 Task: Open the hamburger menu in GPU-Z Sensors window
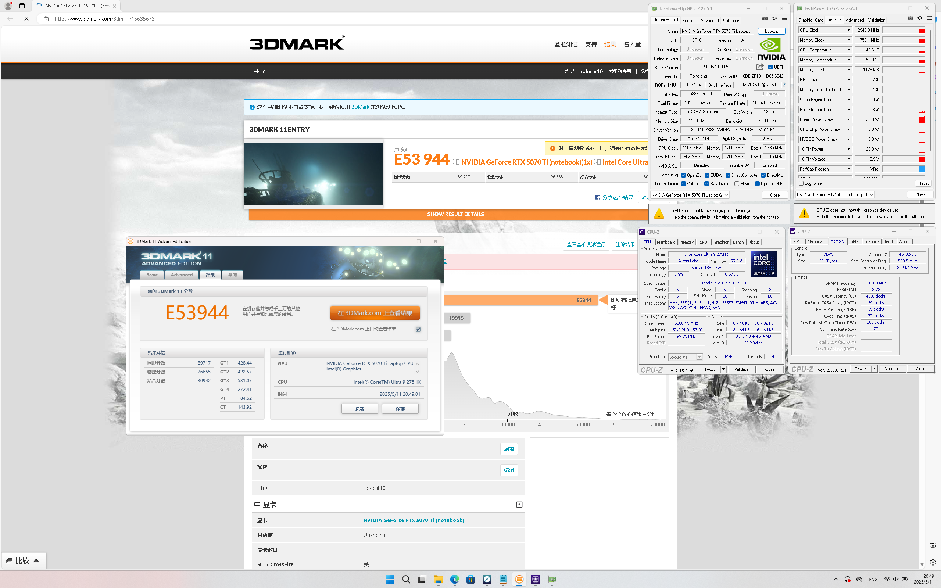(929, 18)
